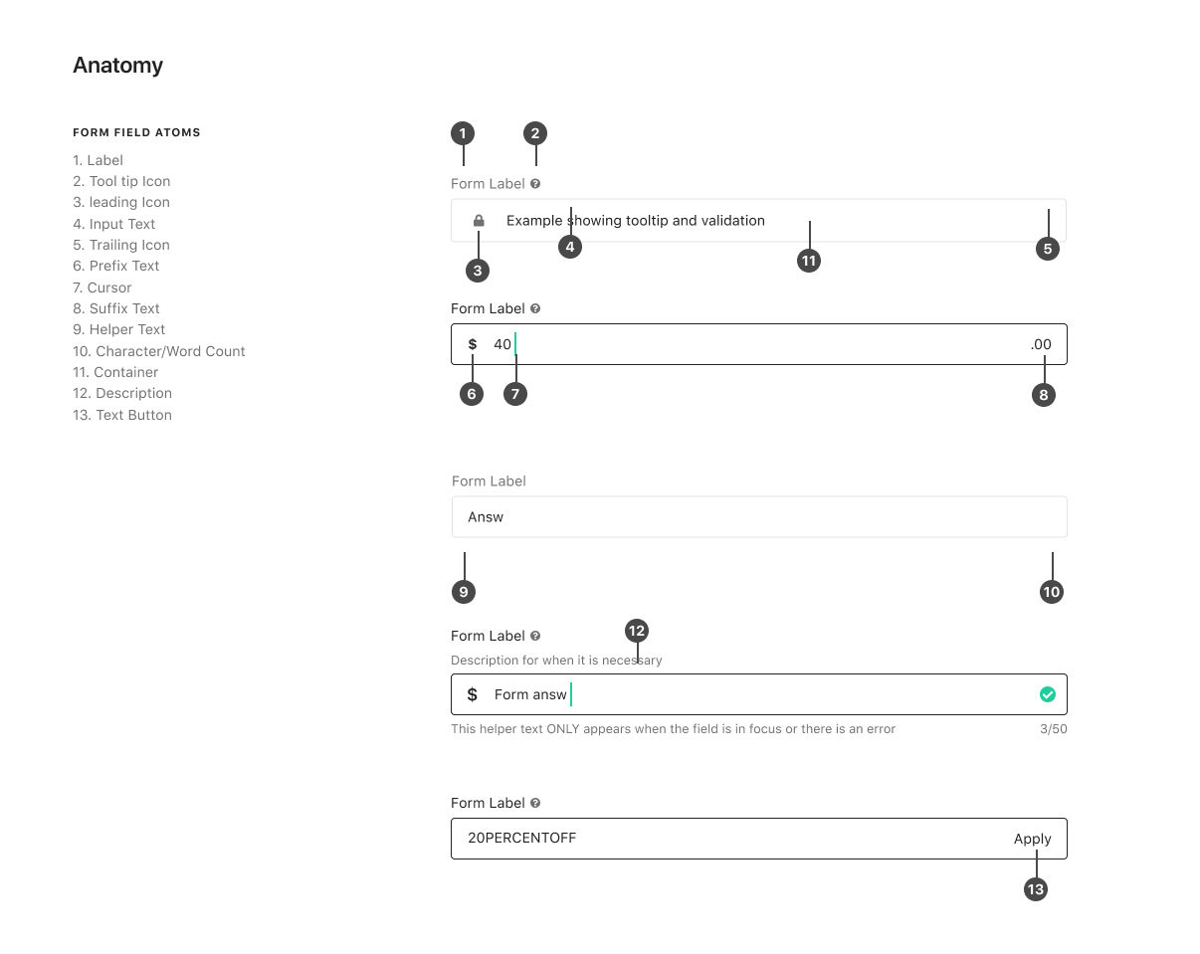1200x954 pixels.
Task: Click the $ prefix in the 'Form answ' field
Action: (x=473, y=694)
